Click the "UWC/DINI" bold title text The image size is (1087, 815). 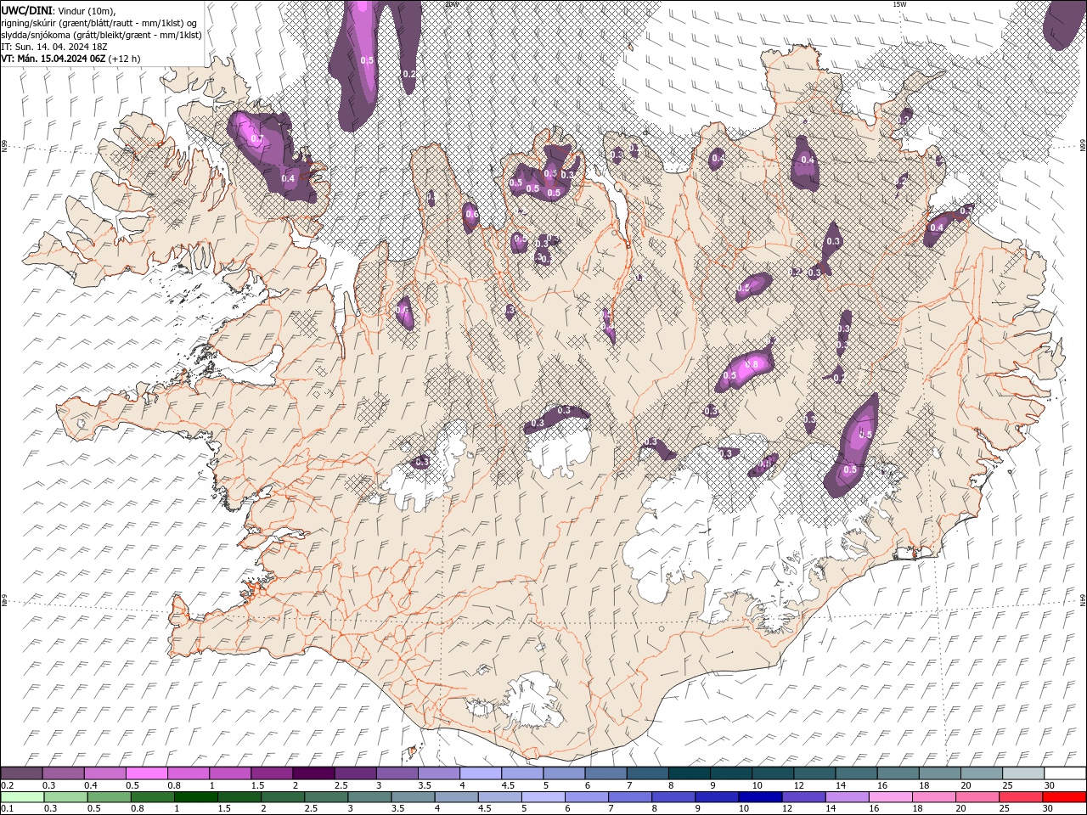click(x=25, y=10)
